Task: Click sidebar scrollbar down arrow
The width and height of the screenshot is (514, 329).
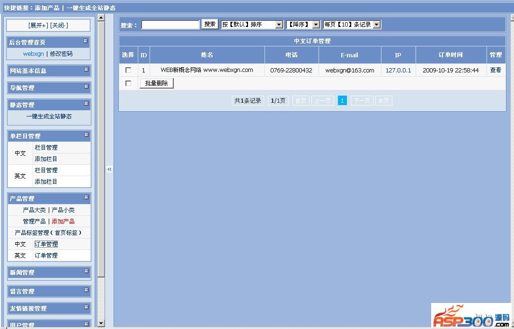Action: 101,323
